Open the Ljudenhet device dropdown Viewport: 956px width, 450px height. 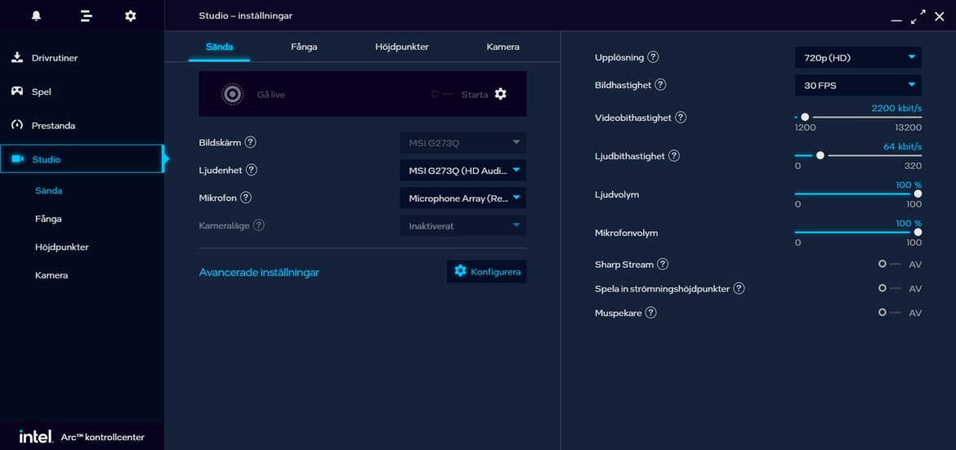click(462, 171)
